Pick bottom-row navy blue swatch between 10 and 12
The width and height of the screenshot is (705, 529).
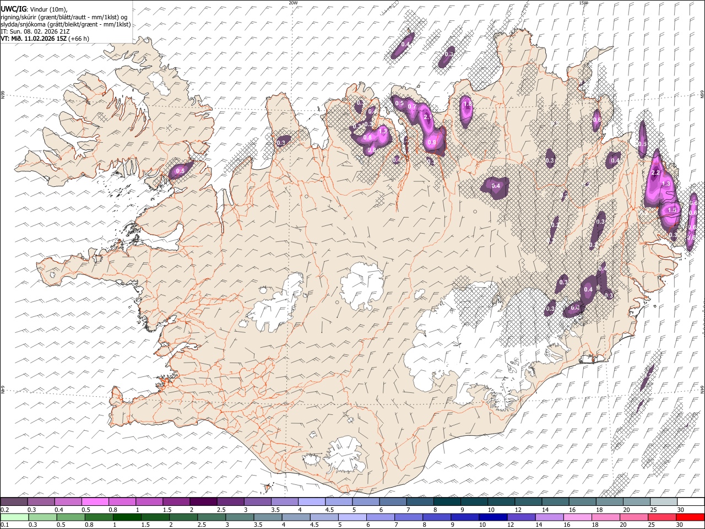coord(492,517)
